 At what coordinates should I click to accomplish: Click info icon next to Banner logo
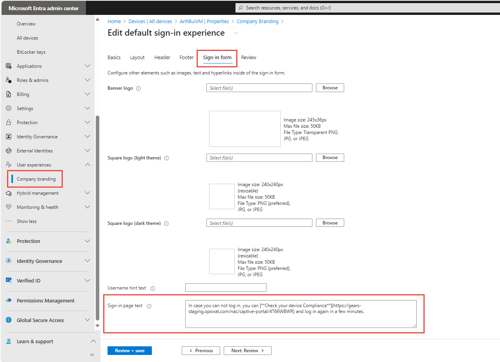tap(138, 89)
